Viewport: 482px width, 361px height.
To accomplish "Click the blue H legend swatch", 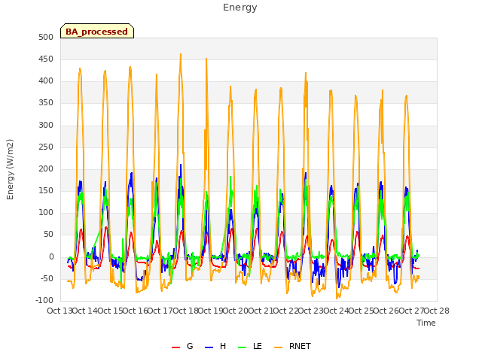I will pos(209,347).
